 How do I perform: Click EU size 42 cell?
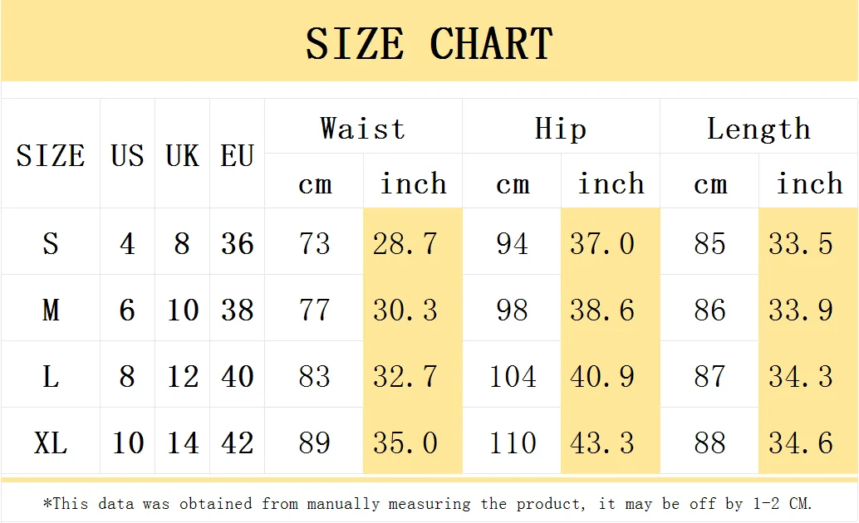(237, 442)
